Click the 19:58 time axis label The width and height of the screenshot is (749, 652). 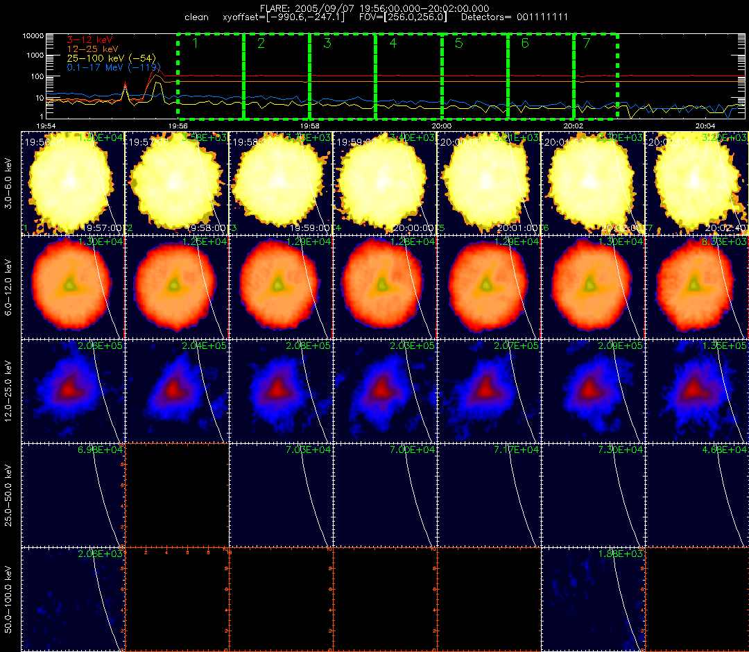coord(309,126)
